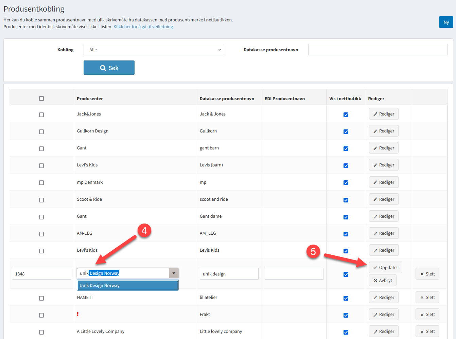This screenshot has width=456, height=339.
Task: Click the Søk search button
Action: (x=109, y=68)
